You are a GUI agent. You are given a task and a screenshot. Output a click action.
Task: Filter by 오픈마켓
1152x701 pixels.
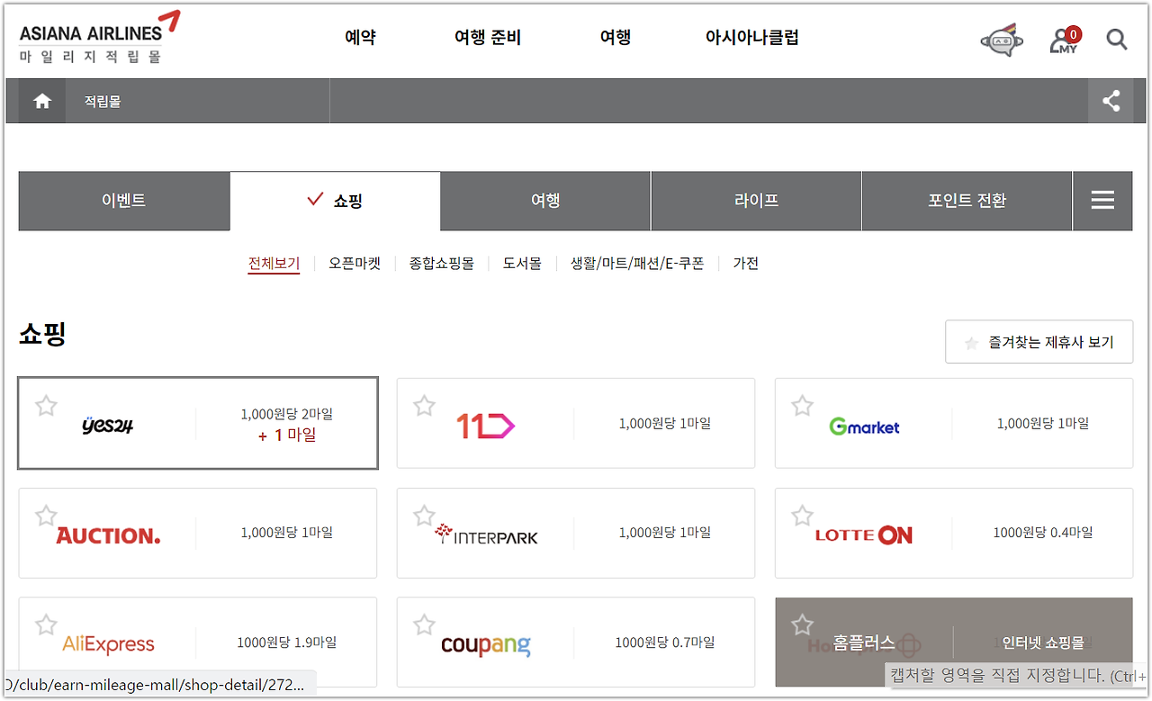click(355, 264)
